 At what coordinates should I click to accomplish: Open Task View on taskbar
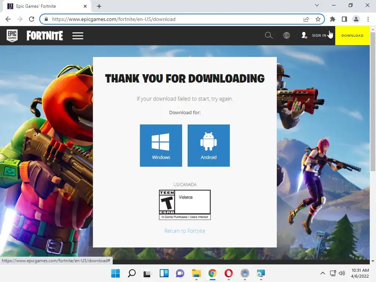[148, 273]
